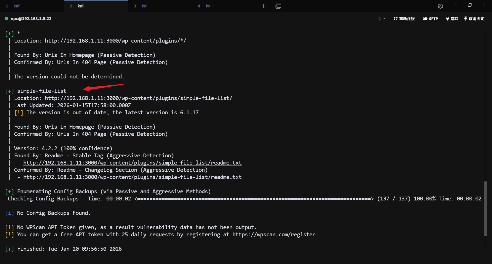Click the npc@192.168.1.9:22 session label

pyautogui.click(x=31, y=18)
